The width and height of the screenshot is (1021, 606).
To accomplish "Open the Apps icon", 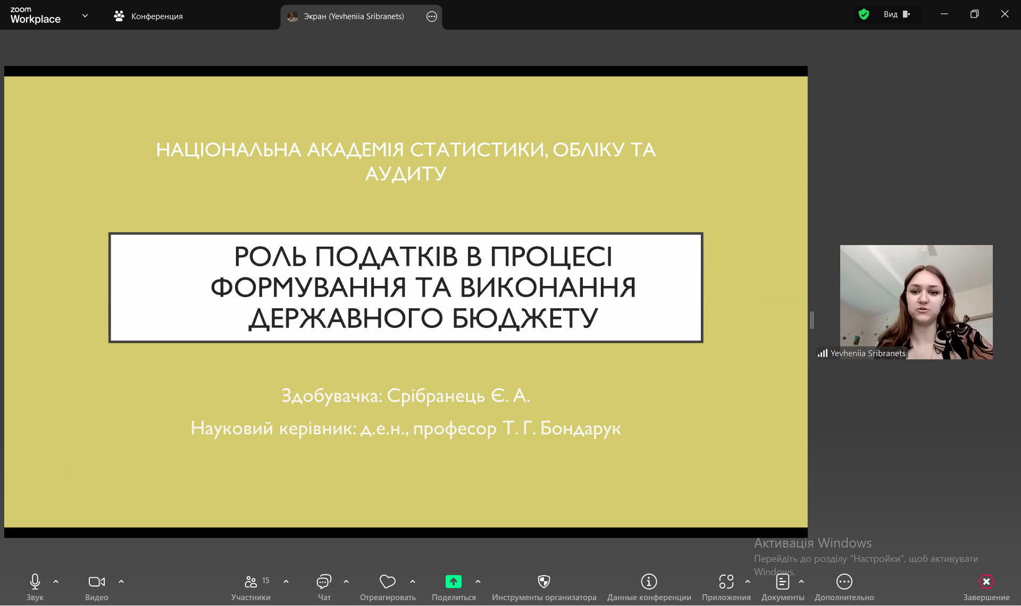I will click(726, 582).
